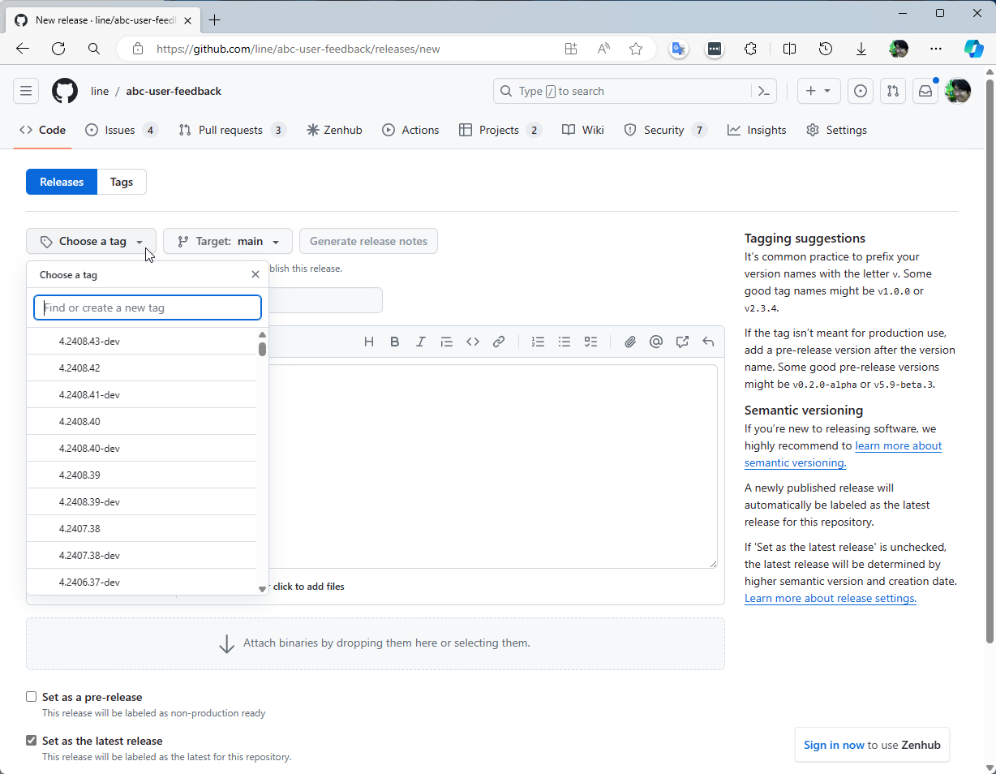Open pull requests shortcut icon in header
Screen dimensions: 996x774
(893, 91)
